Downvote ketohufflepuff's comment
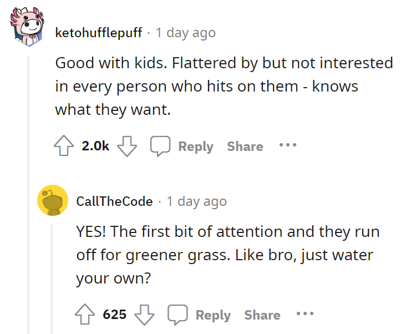Screen dimensions: 411x334 pyautogui.click(x=127, y=146)
